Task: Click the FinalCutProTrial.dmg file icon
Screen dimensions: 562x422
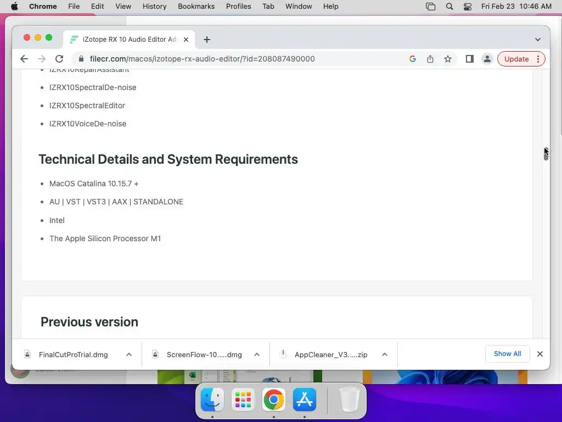Action: [27, 354]
